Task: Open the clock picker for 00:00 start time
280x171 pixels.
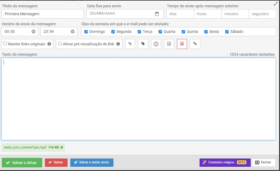Action: (x=33, y=32)
